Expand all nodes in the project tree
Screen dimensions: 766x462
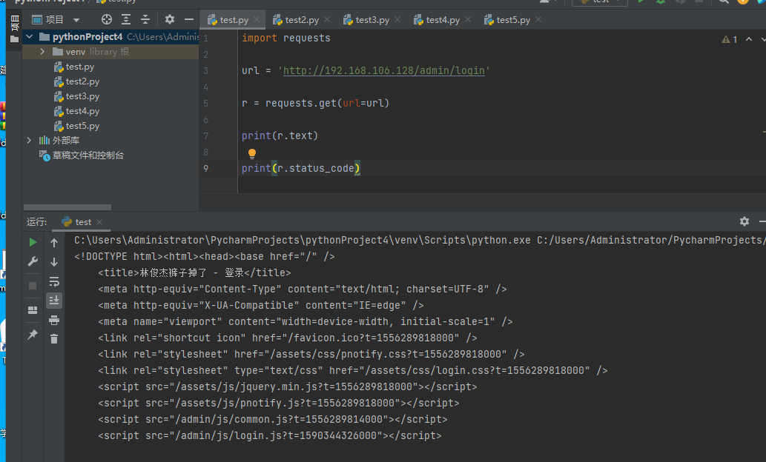point(126,19)
